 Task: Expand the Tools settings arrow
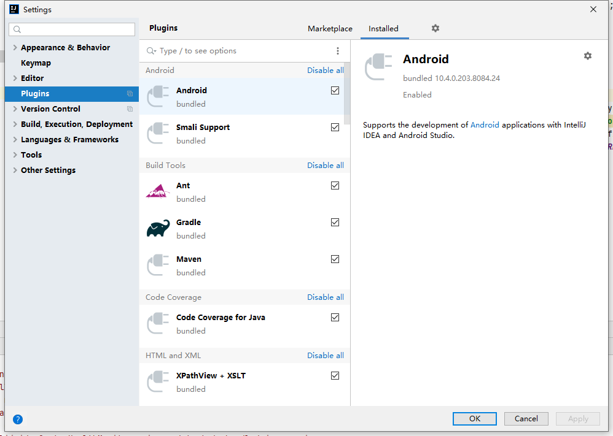point(15,155)
